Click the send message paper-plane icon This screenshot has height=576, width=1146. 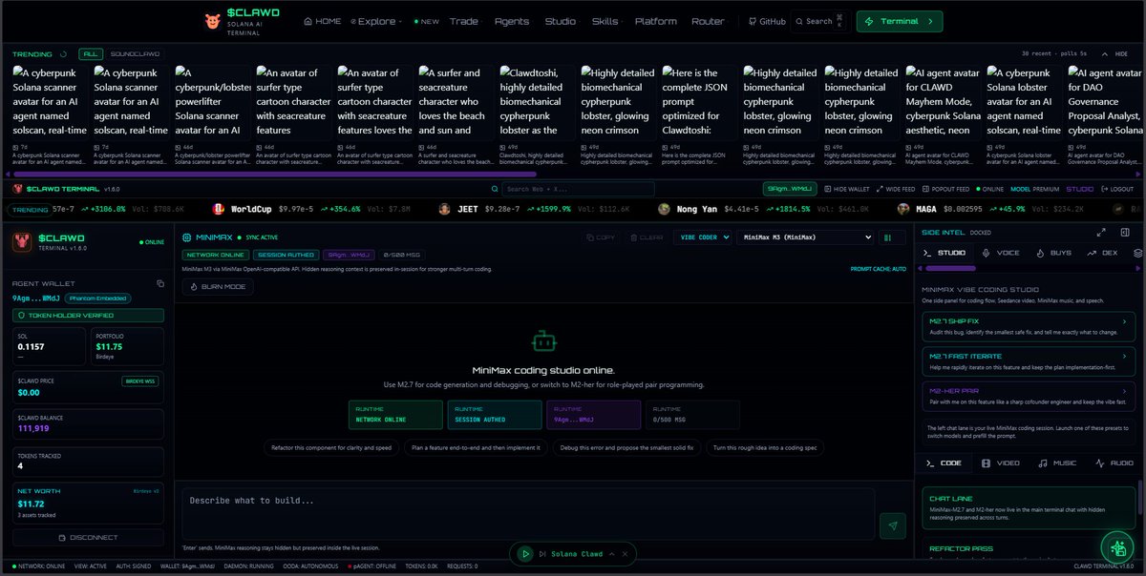tap(893, 525)
